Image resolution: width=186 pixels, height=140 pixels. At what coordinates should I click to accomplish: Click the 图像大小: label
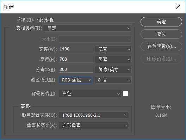(161, 107)
